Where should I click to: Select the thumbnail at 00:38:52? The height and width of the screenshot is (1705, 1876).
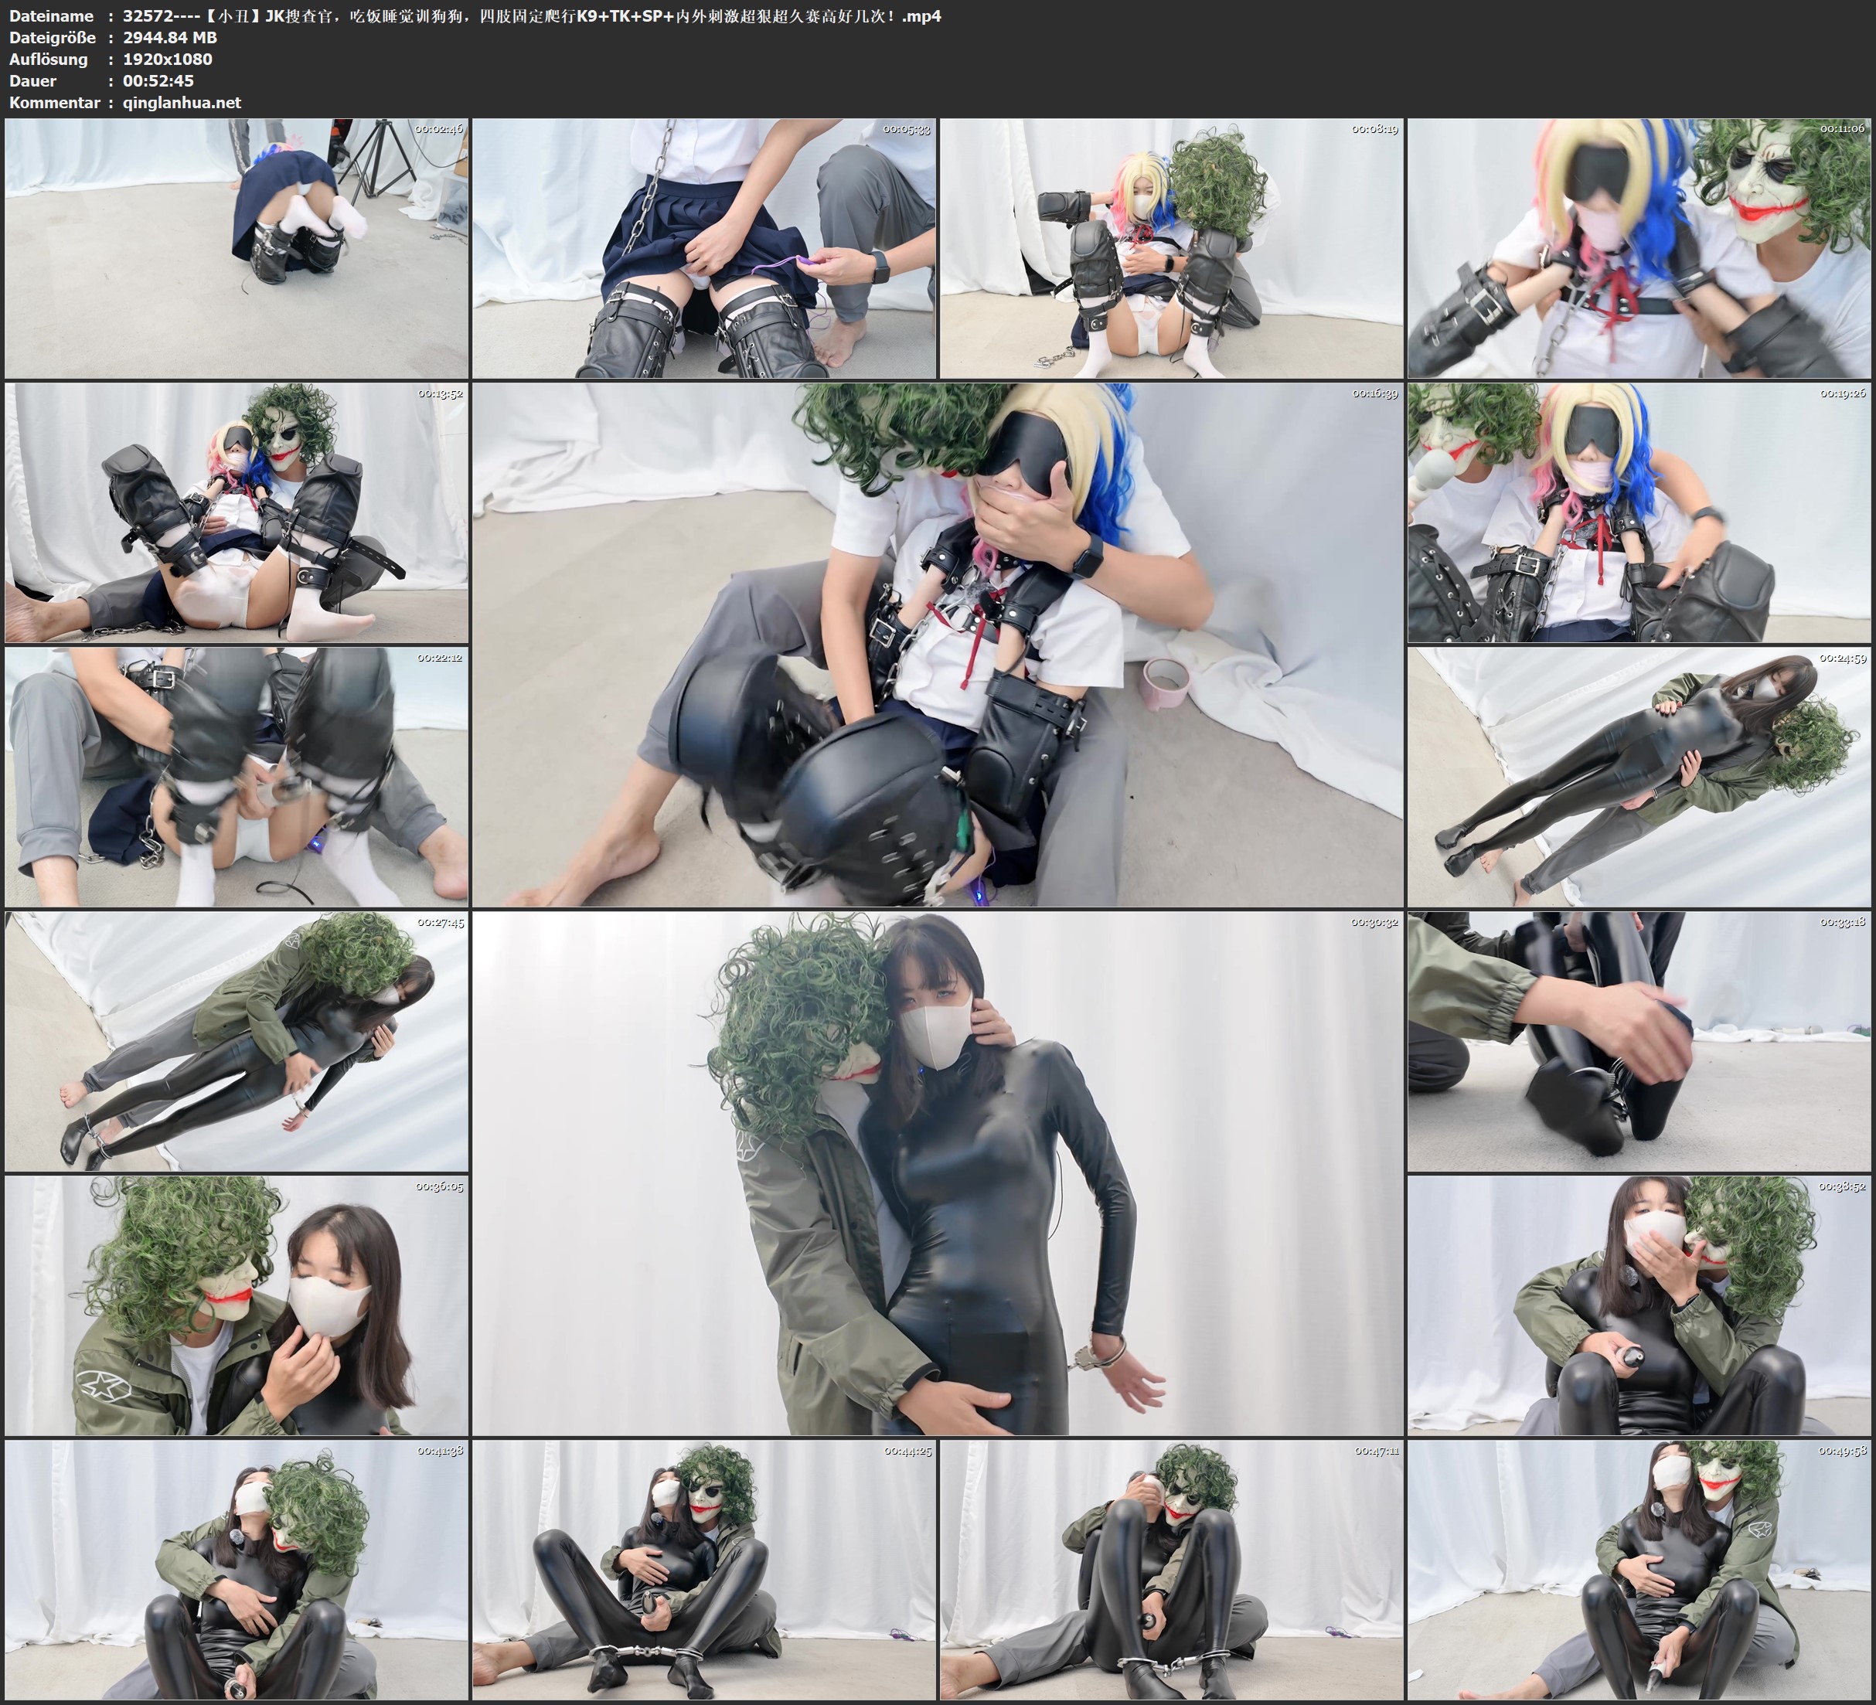(x=1639, y=1305)
